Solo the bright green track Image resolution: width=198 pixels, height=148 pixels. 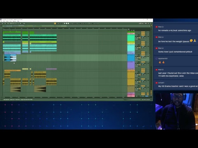[146, 35]
